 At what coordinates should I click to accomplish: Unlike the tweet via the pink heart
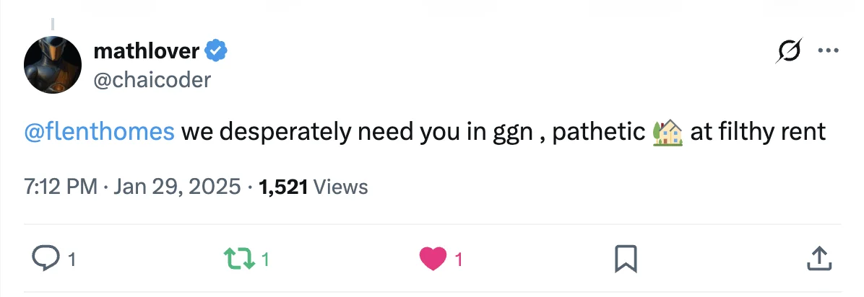pyautogui.click(x=433, y=259)
